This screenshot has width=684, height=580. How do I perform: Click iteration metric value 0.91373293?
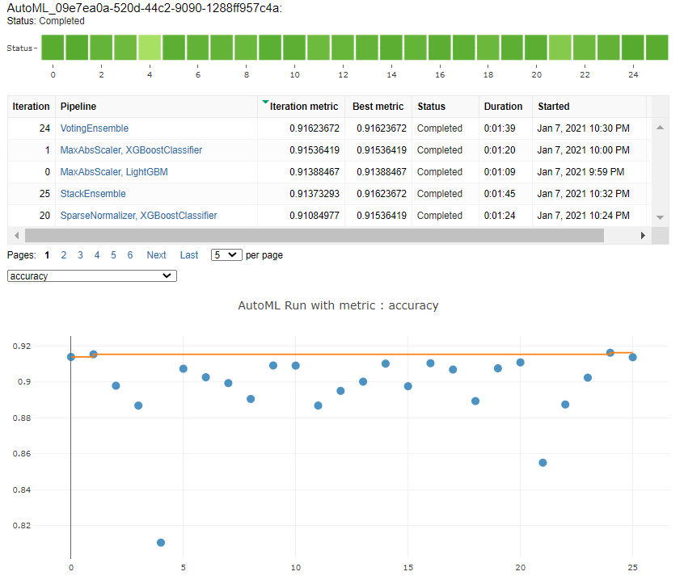pyautogui.click(x=314, y=194)
